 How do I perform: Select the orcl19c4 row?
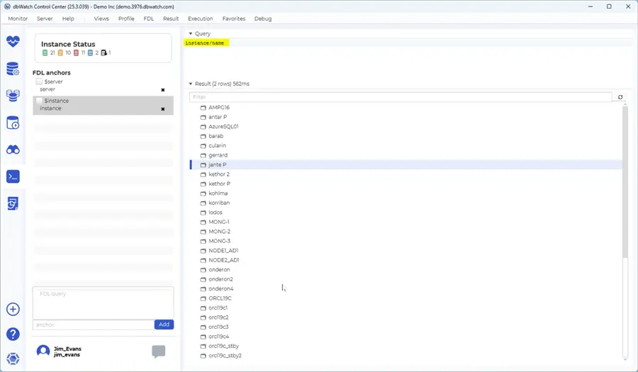pyautogui.click(x=406, y=337)
